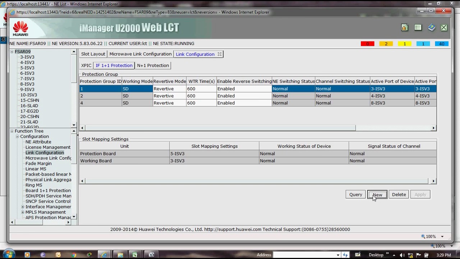Open Board 1+1 Protection in Function Tree
Viewport: 460px width, 259px height.
pos(48,191)
